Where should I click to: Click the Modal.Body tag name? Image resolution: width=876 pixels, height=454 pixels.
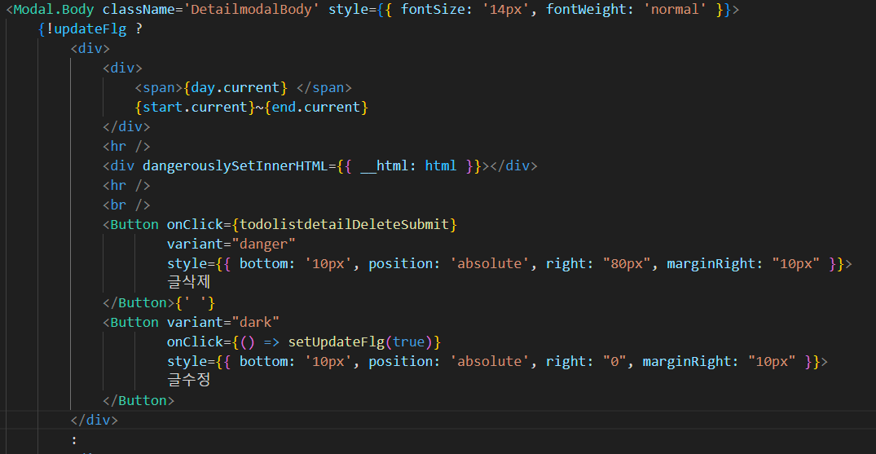pyautogui.click(x=54, y=10)
